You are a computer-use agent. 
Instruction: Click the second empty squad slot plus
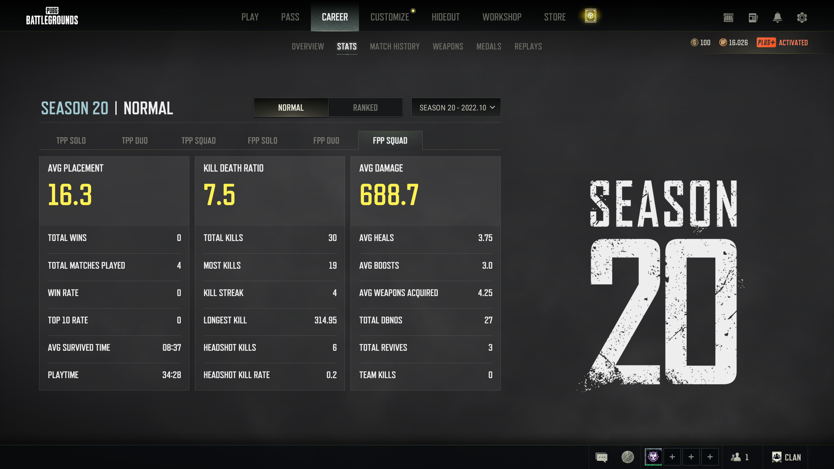691,457
